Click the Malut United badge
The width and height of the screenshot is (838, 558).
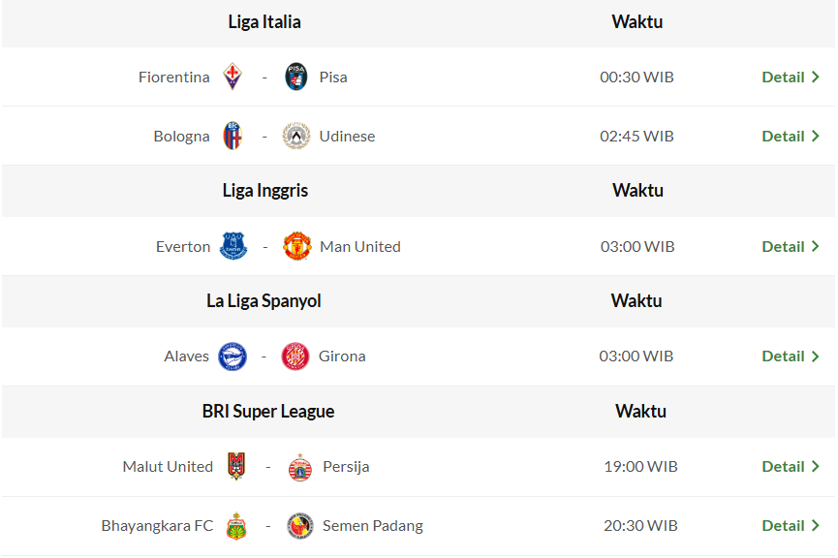236,467
